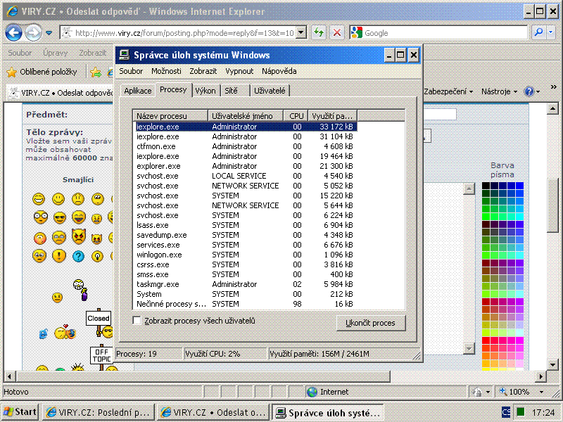Pick the black color swatch in Barva písma

click(x=486, y=186)
